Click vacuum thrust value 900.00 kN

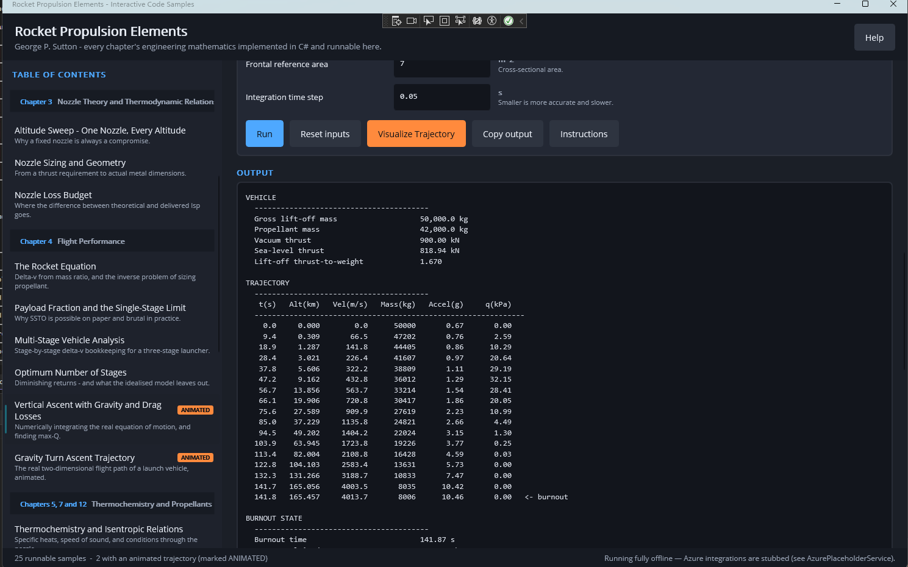[440, 240]
